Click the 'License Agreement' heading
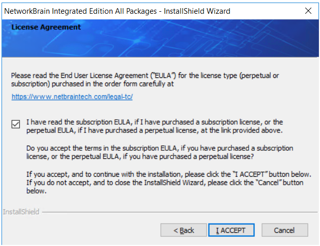This screenshot has width=320, height=246. pyautogui.click(x=46, y=27)
